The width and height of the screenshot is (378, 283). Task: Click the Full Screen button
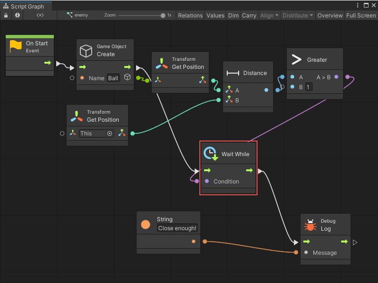(361, 15)
